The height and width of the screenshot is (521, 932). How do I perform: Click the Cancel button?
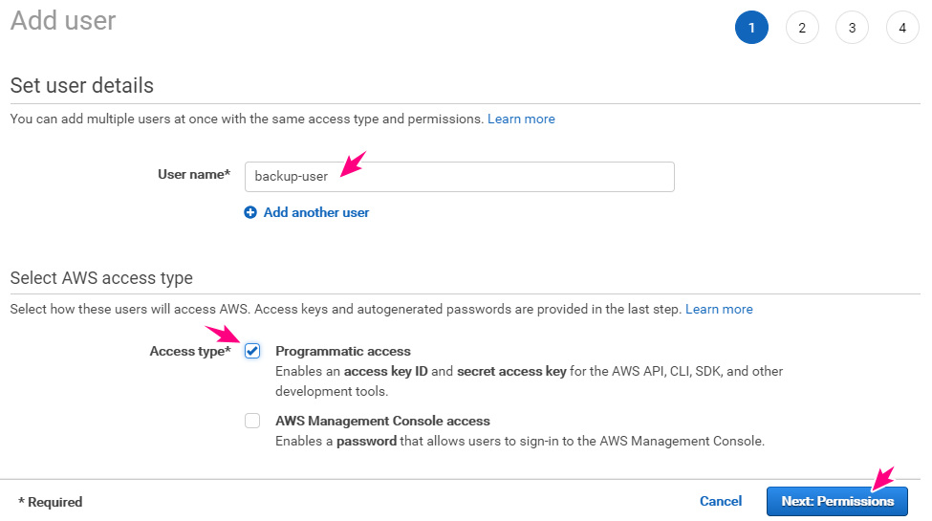pos(721,501)
